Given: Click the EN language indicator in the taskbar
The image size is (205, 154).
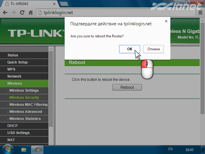Looking at the screenshot, I should point(170,149).
